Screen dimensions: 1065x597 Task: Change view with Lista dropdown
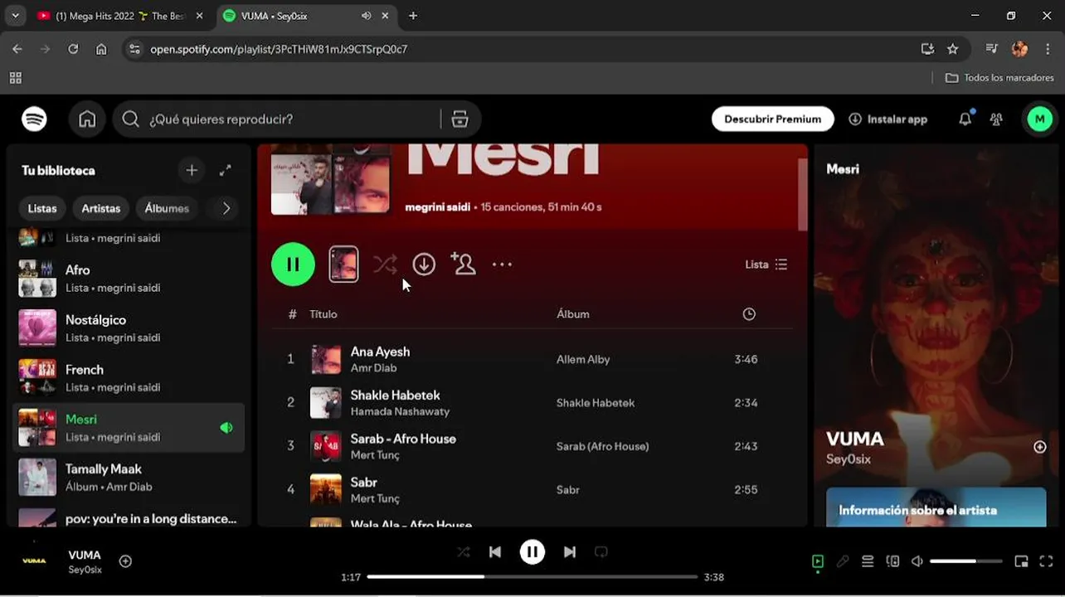766,265
